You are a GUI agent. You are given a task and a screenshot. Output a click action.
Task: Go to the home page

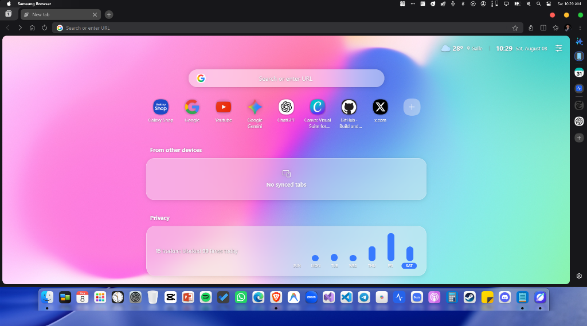coord(32,28)
